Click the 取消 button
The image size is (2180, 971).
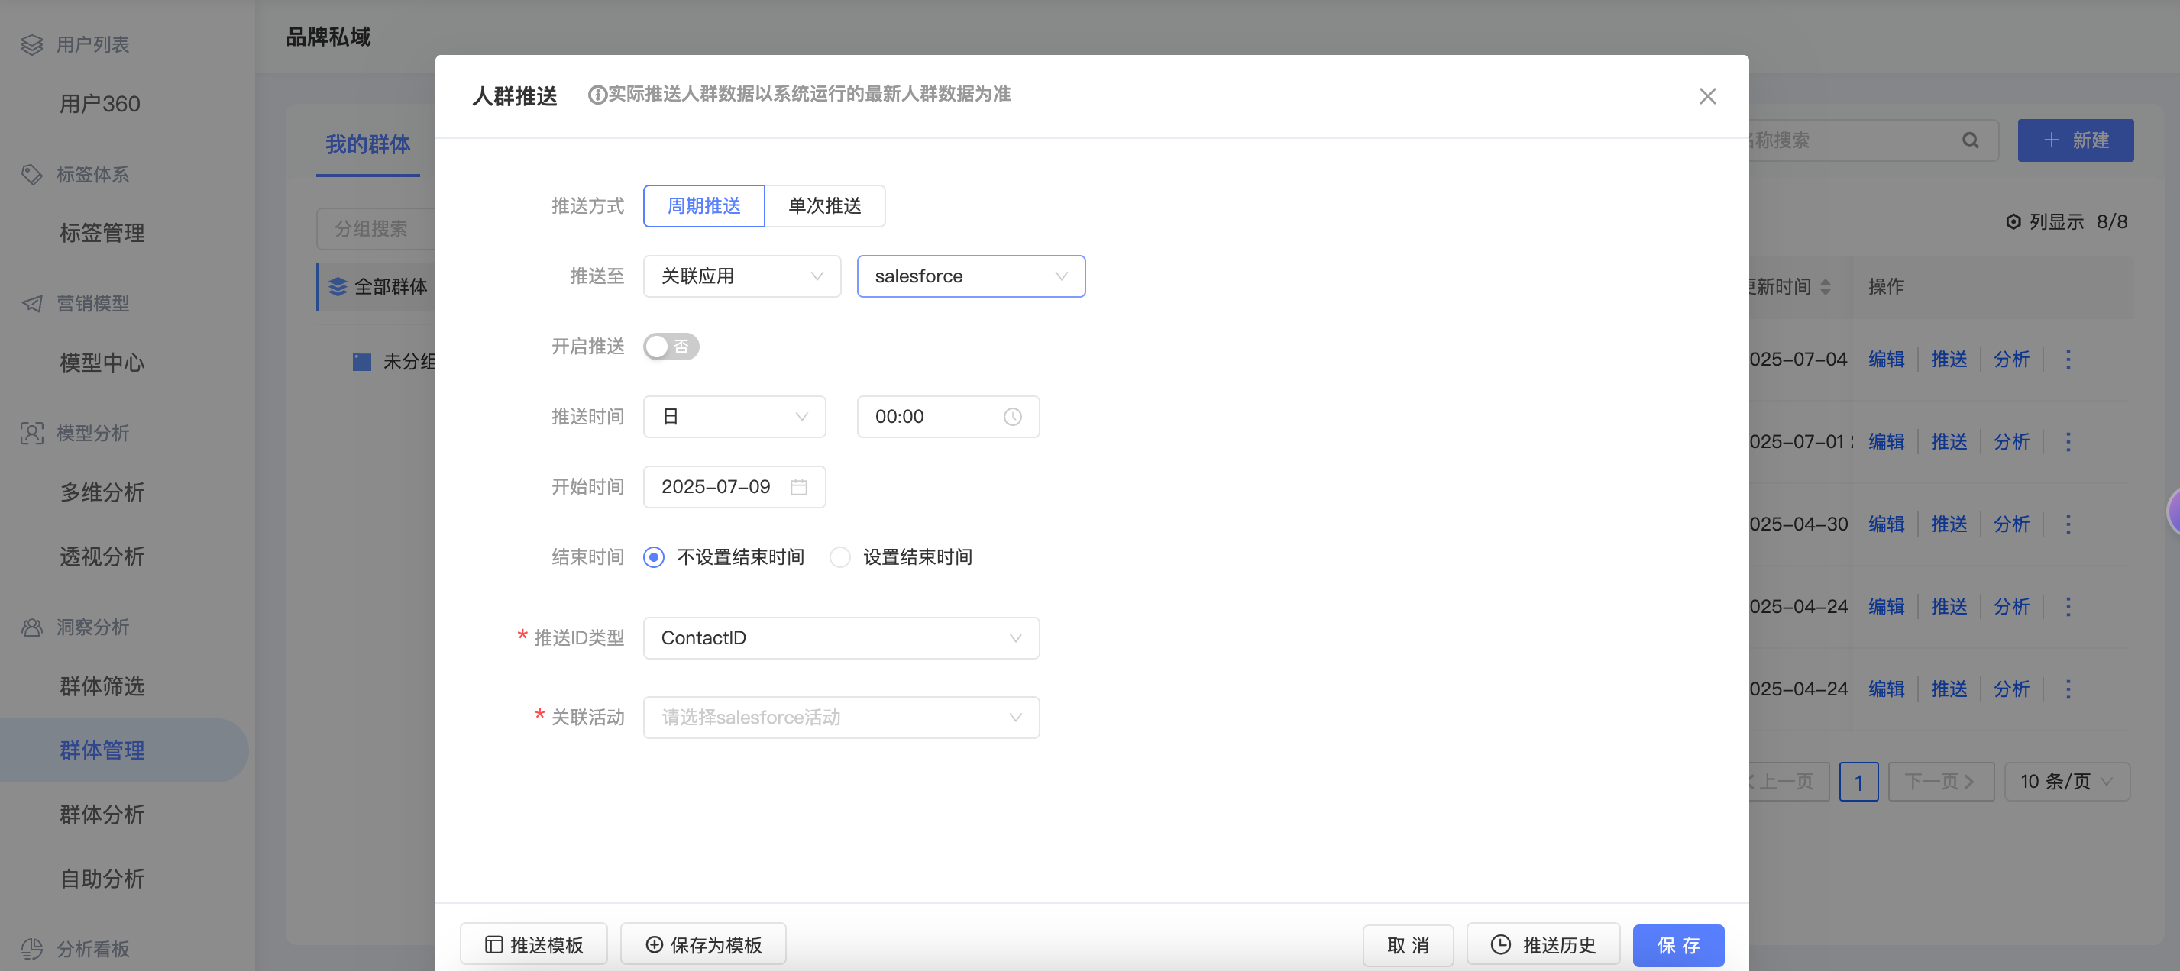[1407, 945]
